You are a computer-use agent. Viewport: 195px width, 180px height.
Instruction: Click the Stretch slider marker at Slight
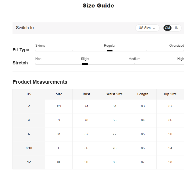point(85,64)
